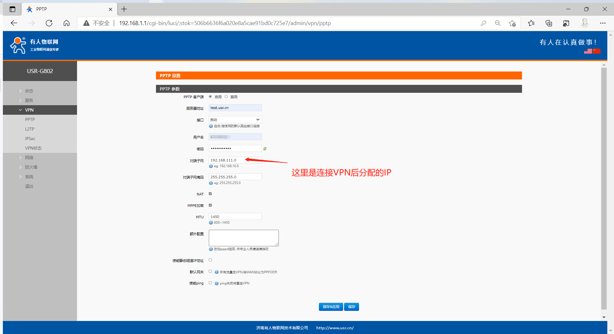Click the 保存&应用 button
Viewport: 614px width, 334px height.
(331, 307)
